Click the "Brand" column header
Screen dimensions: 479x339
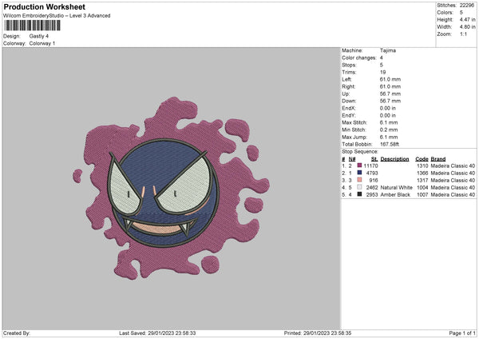pos(438,159)
